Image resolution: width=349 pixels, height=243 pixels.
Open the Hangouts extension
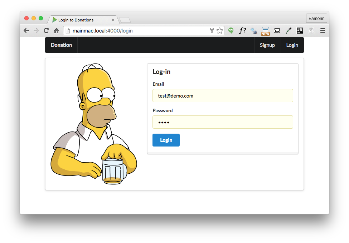(231, 31)
